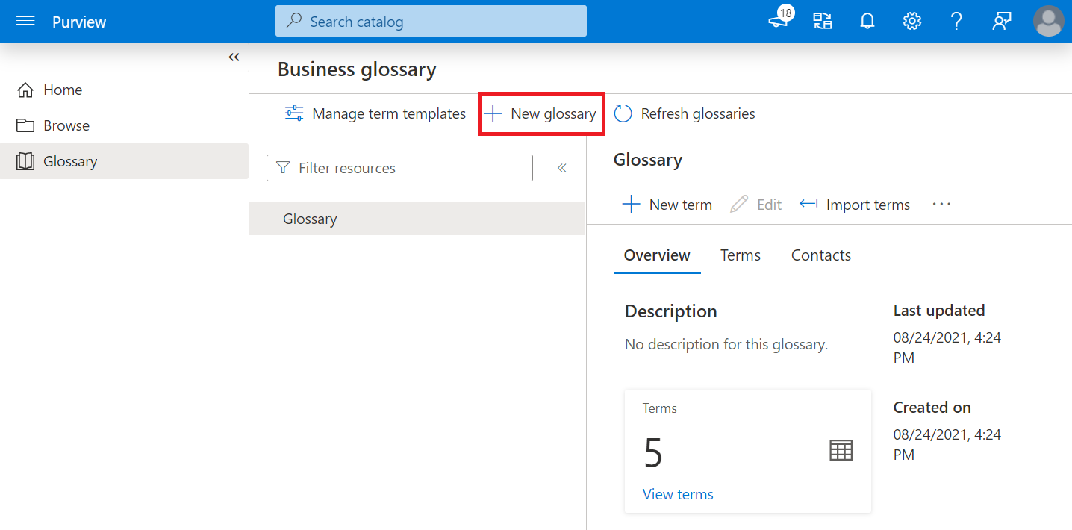Collapse the left navigation pane
The height and width of the screenshot is (530, 1072).
pyautogui.click(x=234, y=57)
